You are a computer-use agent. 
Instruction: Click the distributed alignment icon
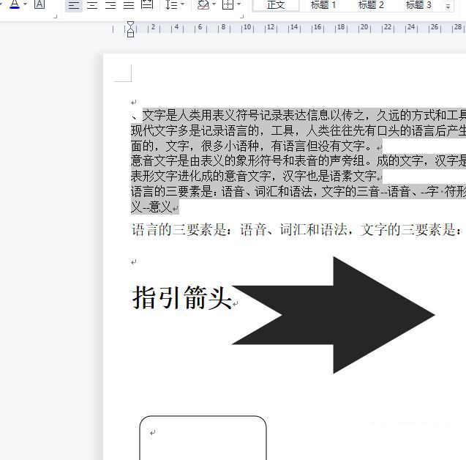pyautogui.click(x=147, y=4)
